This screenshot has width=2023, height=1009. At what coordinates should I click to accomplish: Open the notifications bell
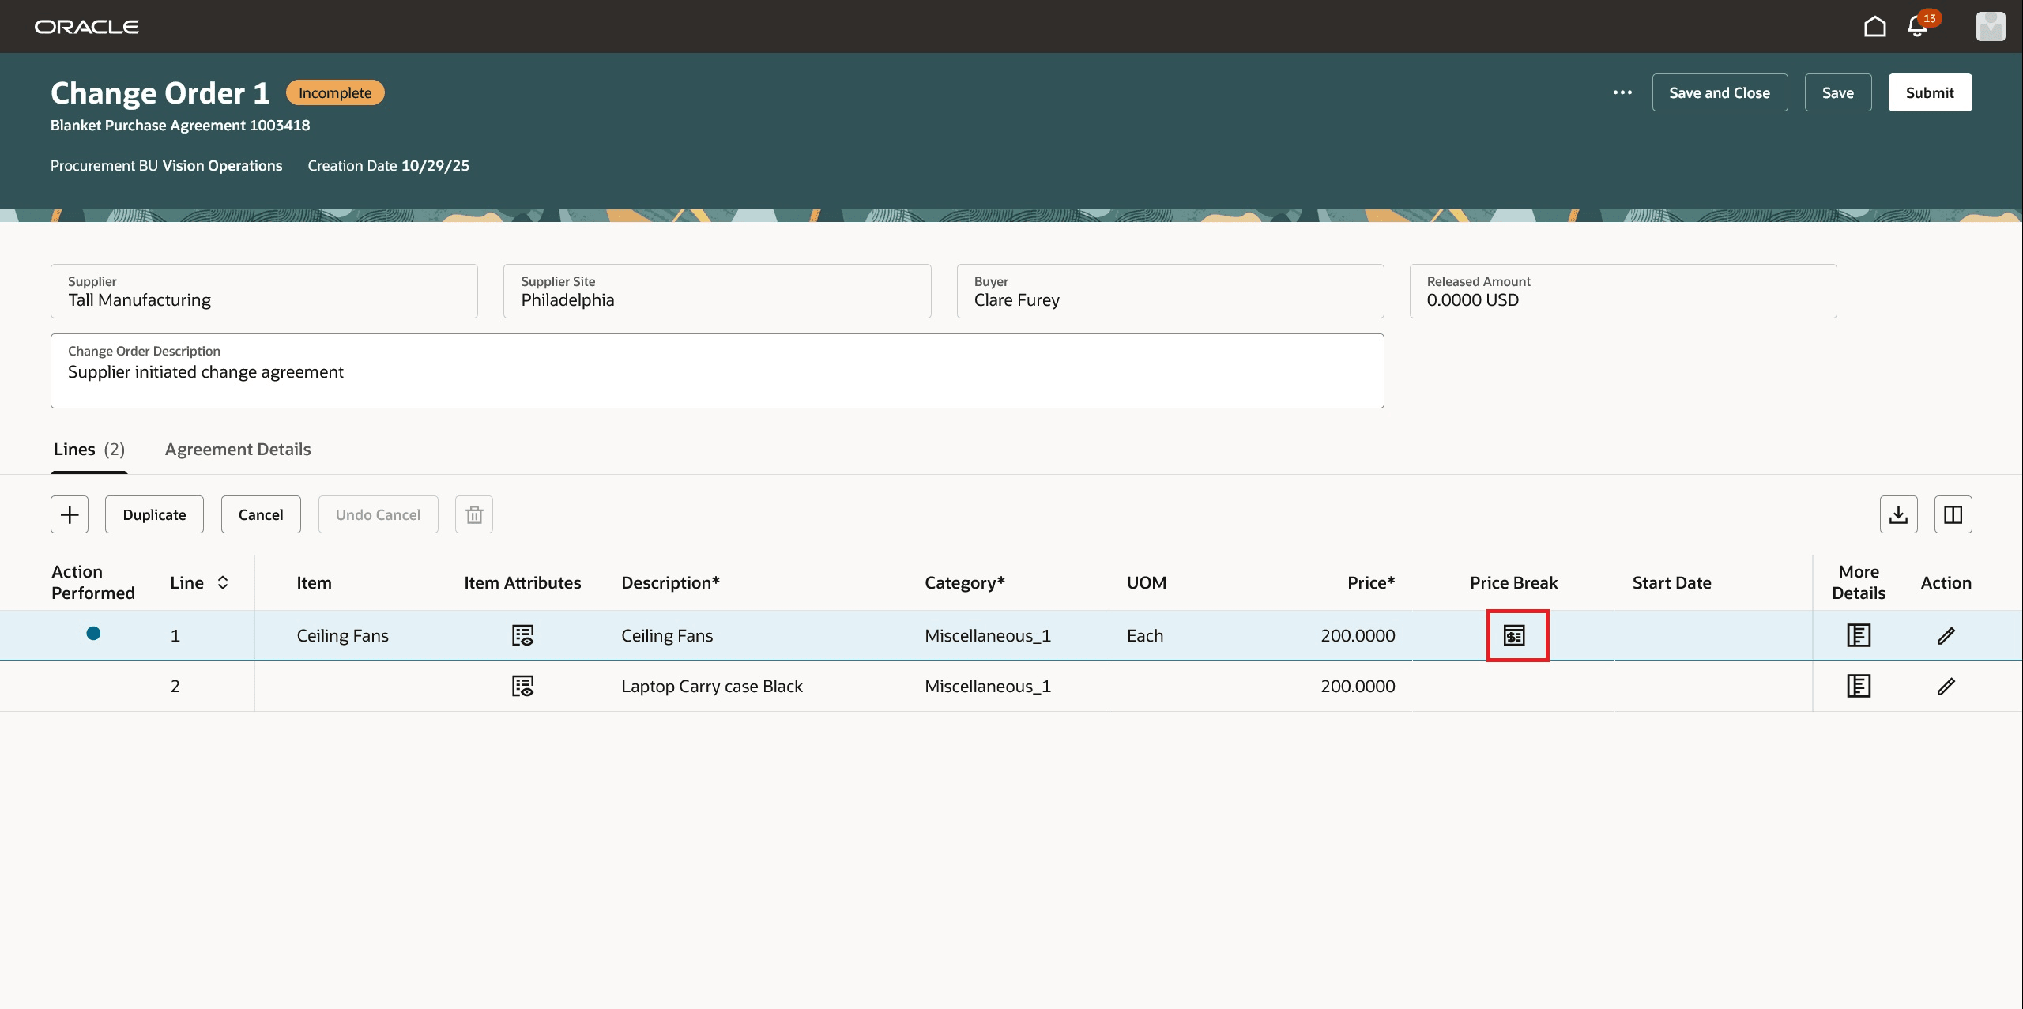[x=1917, y=27]
